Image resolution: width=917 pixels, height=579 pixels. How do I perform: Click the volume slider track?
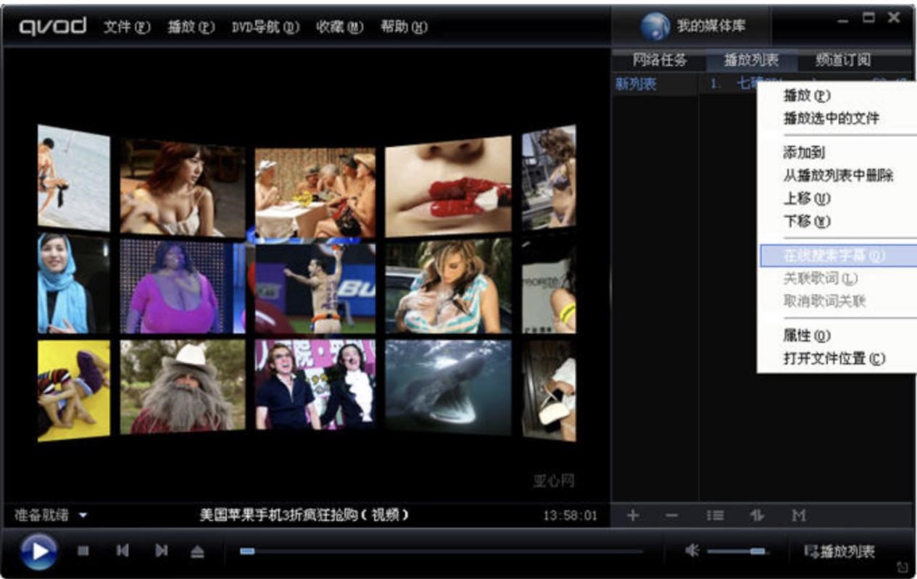[x=736, y=551]
